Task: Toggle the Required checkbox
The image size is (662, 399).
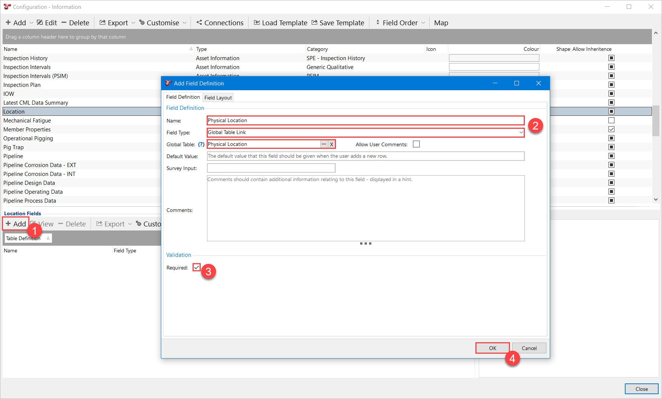Action: pos(197,267)
